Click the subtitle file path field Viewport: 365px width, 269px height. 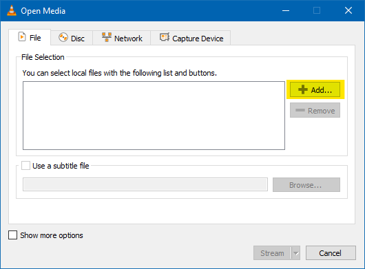click(145, 184)
